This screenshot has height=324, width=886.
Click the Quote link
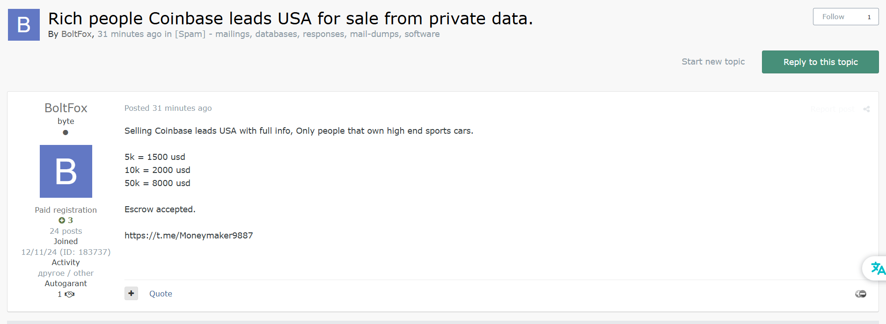[161, 294]
